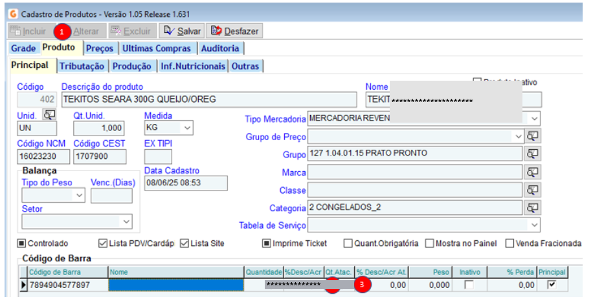Open the Tributação sub-tab
Viewport: 593px width, 306px height.
click(x=82, y=66)
